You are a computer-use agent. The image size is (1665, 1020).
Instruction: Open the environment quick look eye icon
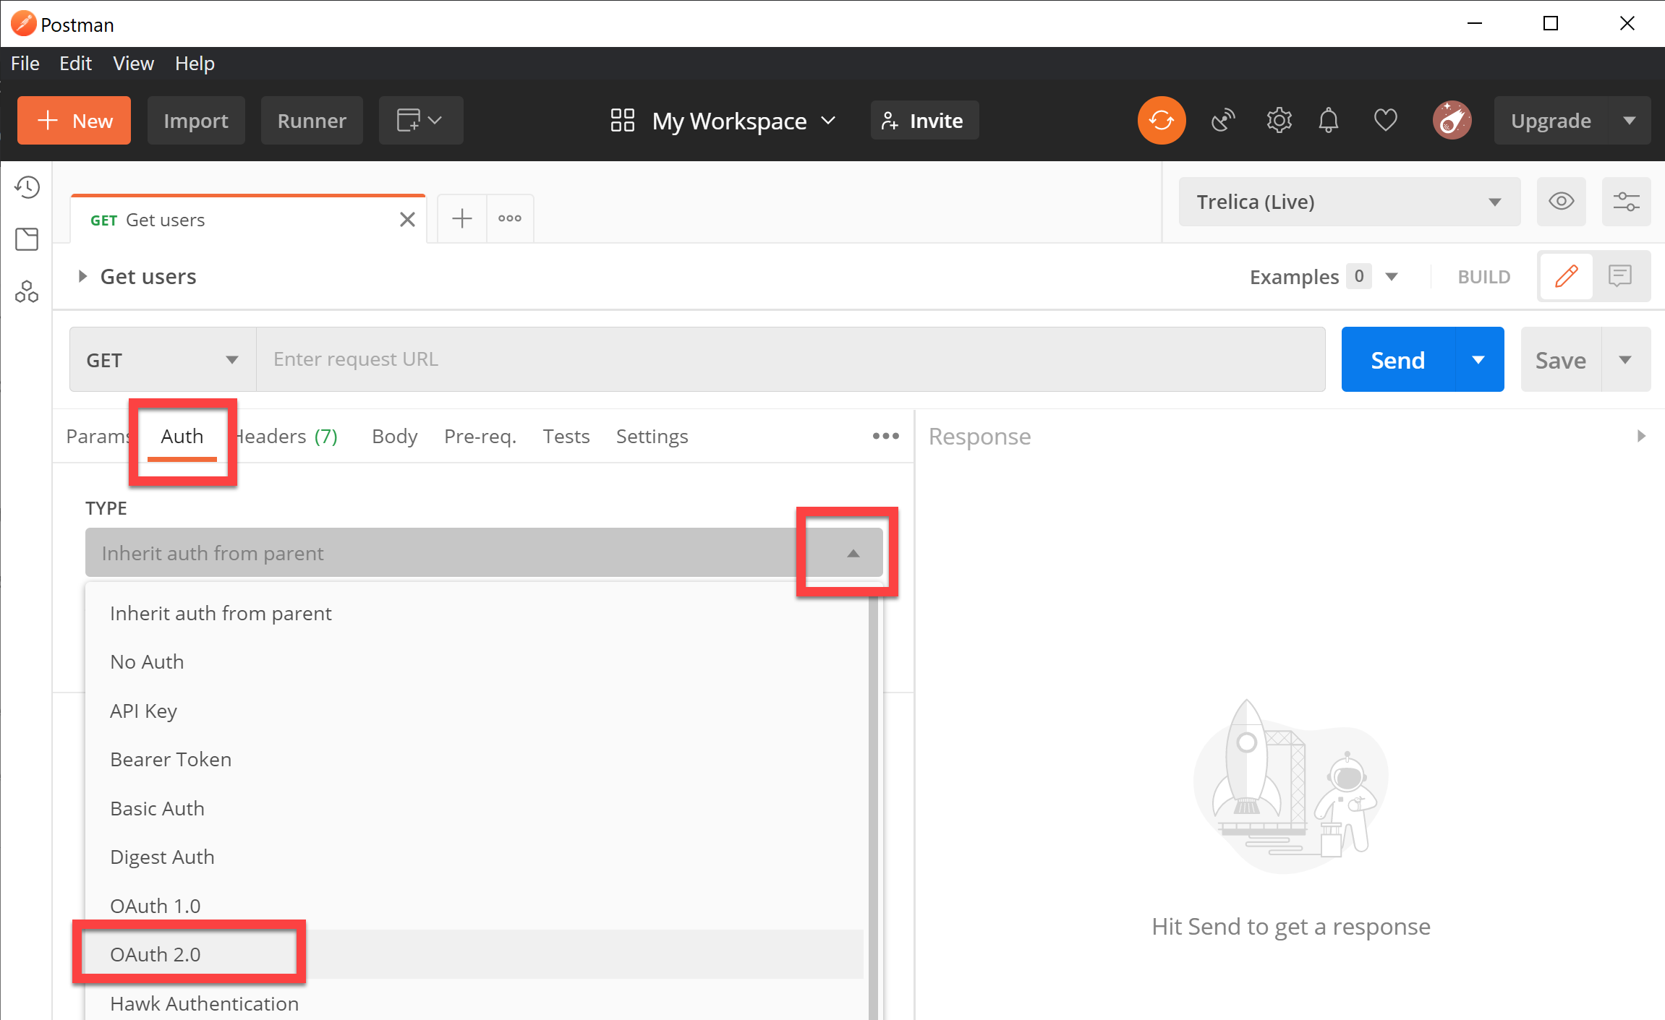[1561, 201]
